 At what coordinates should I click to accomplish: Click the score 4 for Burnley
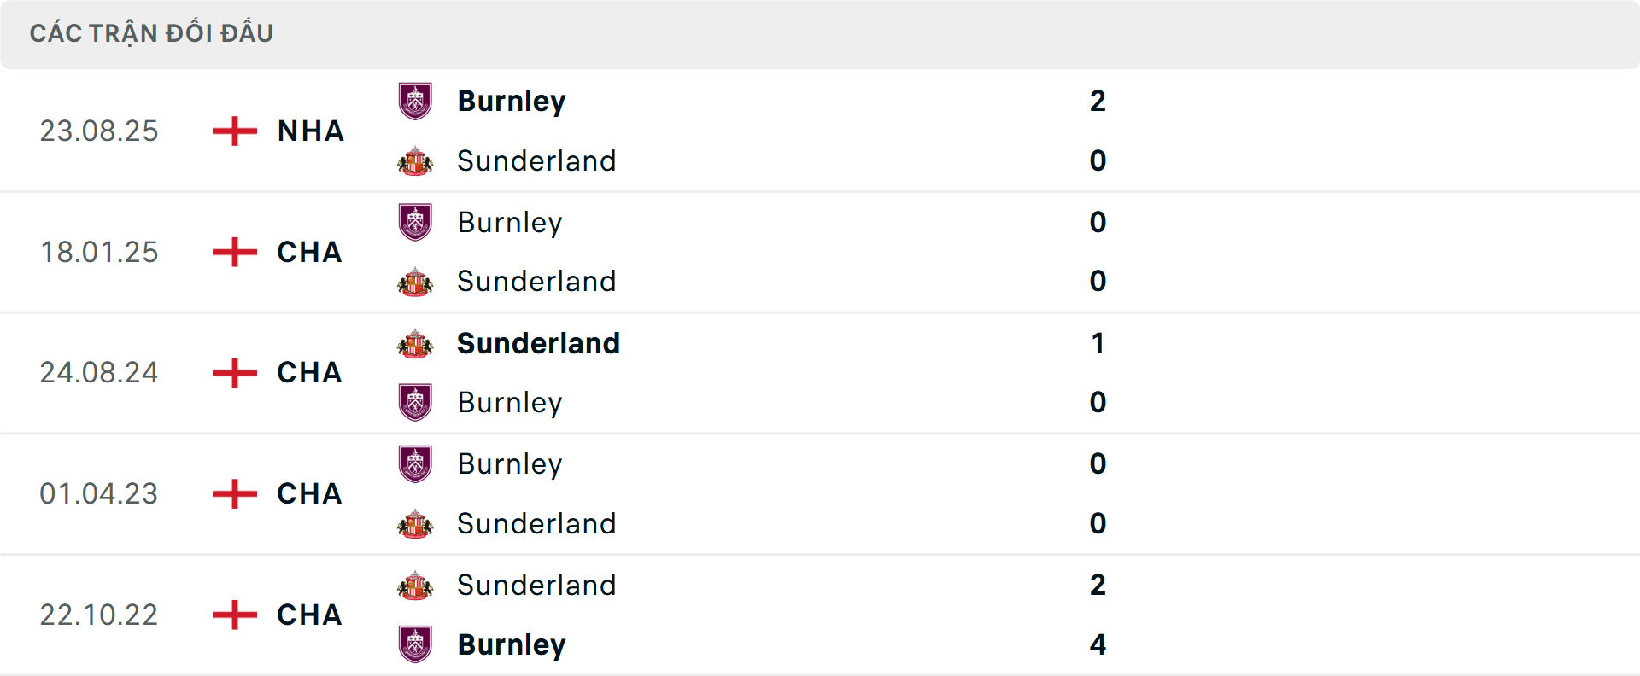[x=1098, y=644]
